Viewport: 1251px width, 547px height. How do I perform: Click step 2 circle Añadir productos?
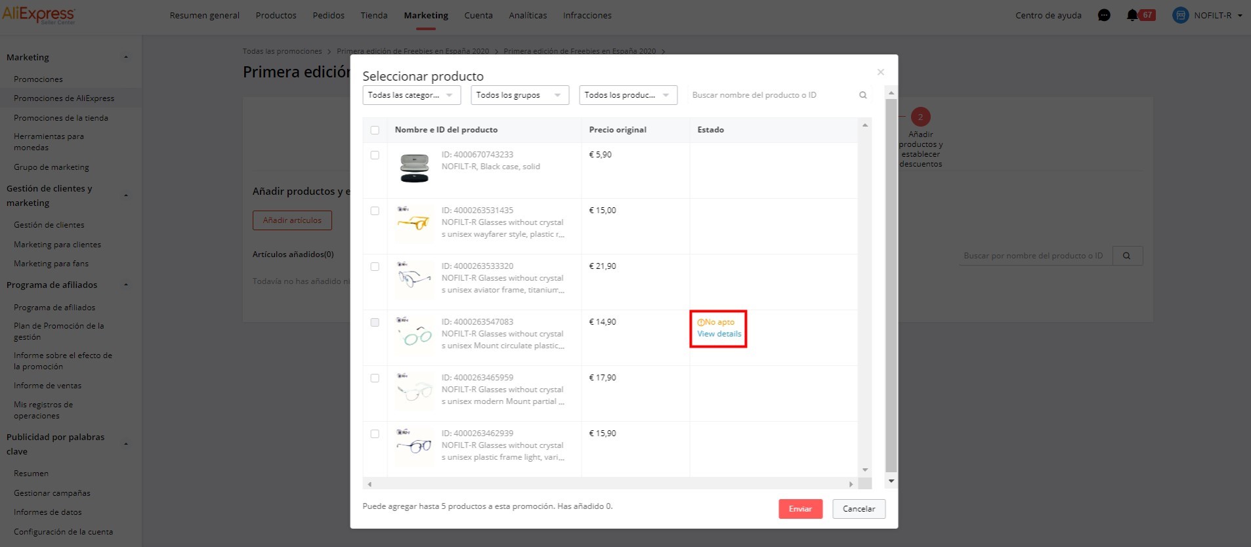point(920,117)
